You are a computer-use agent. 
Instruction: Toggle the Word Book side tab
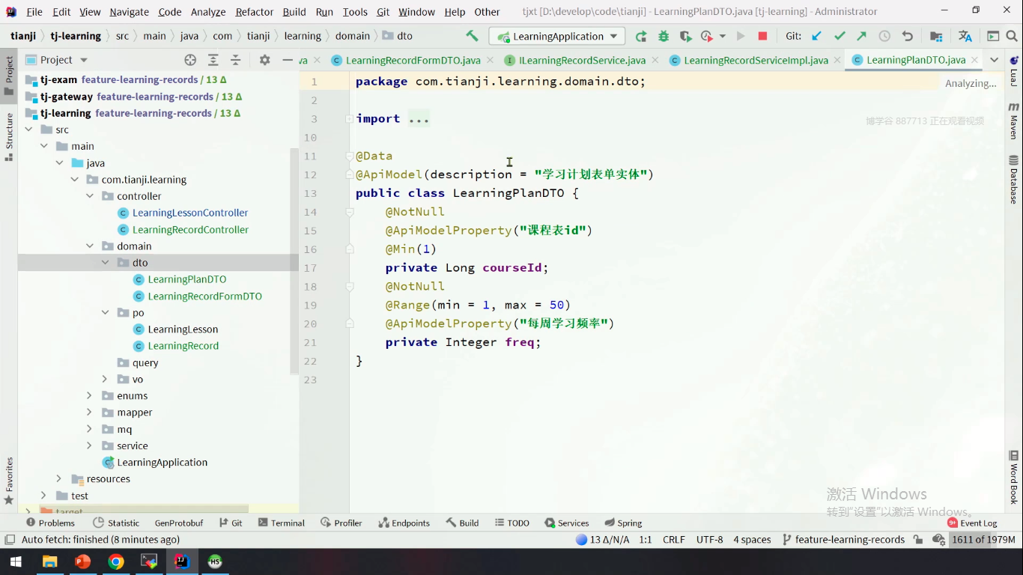pos(1014,477)
